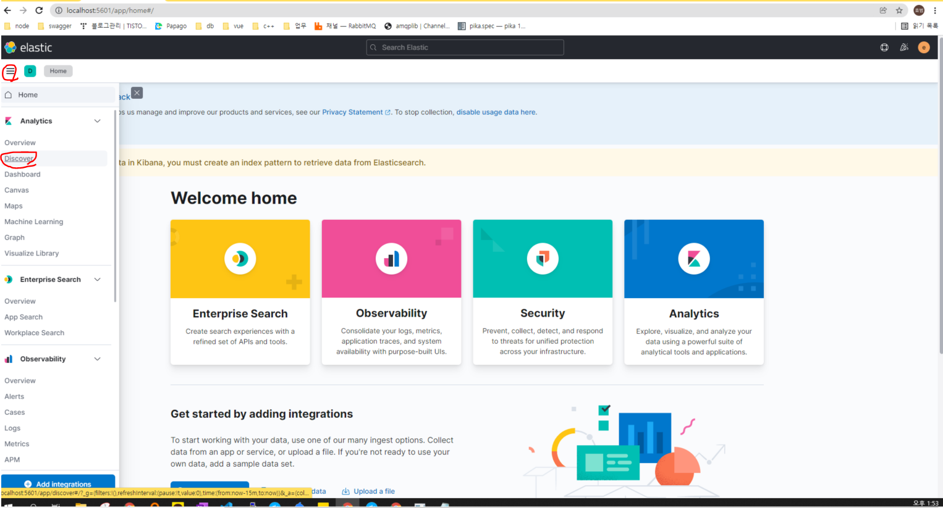
Task: Collapse the Observability nav section
Action: tap(97, 359)
